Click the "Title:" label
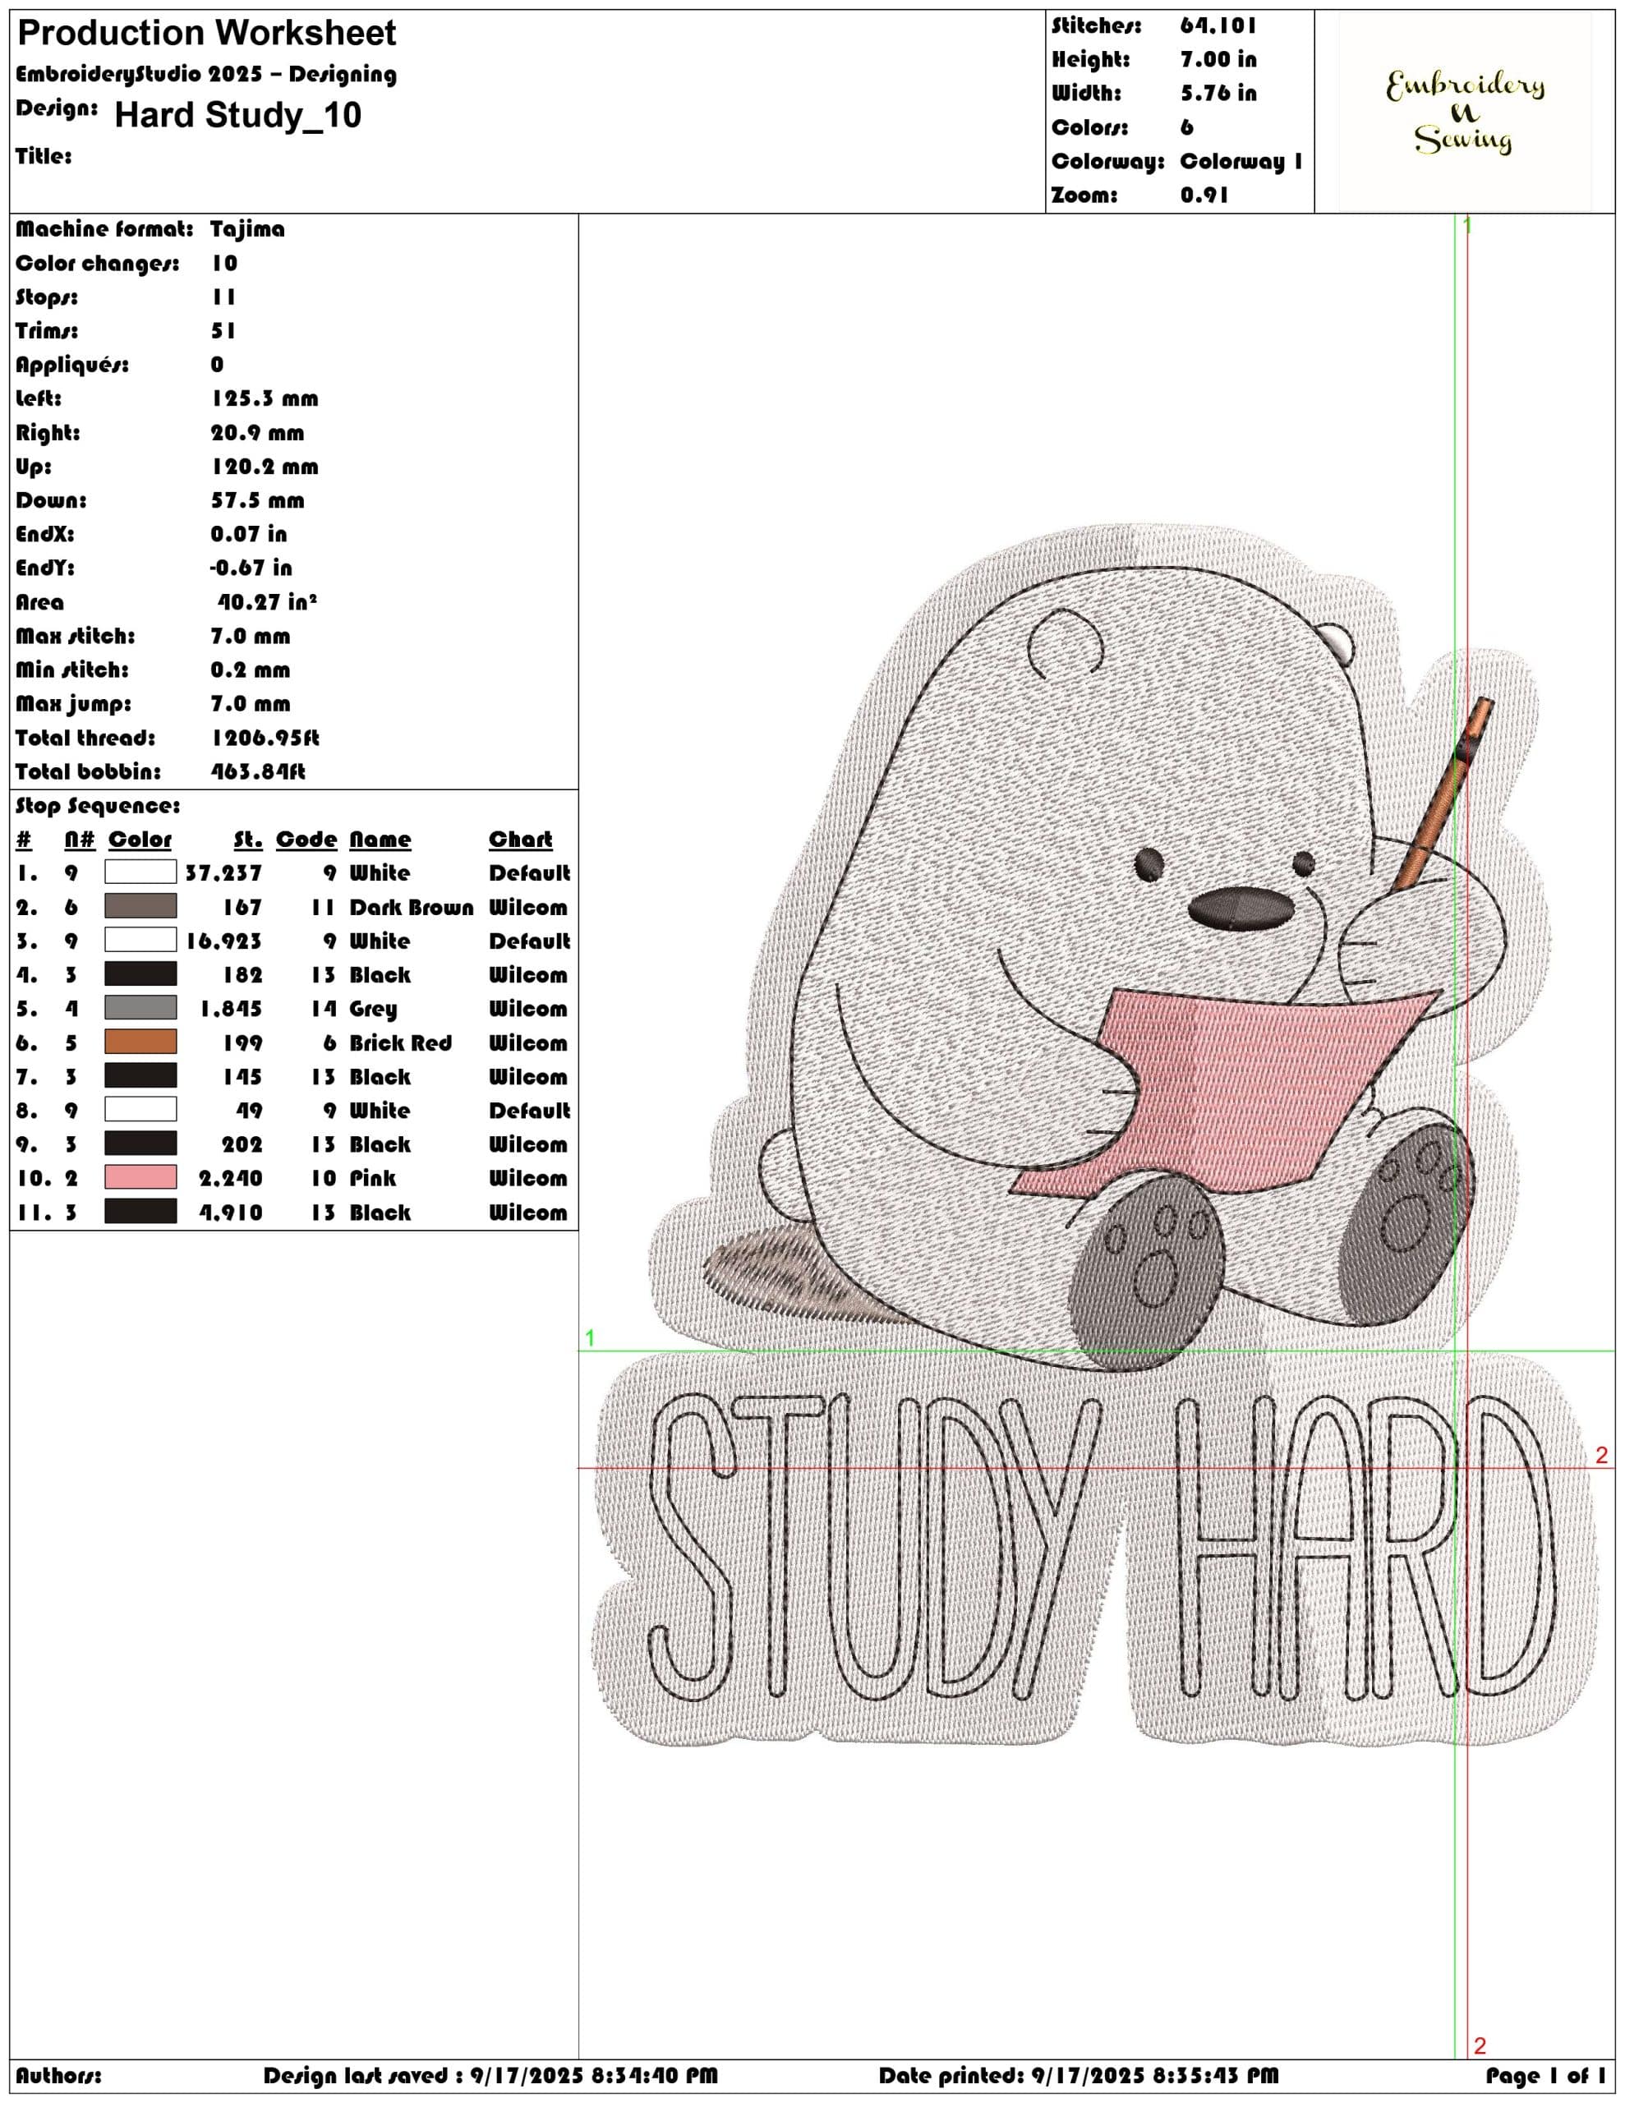Image resolution: width=1625 pixels, height=2103 pixels. (44, 156)
